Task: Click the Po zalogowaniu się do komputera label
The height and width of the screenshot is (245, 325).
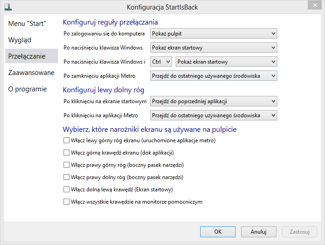Action: pos(104,34)
